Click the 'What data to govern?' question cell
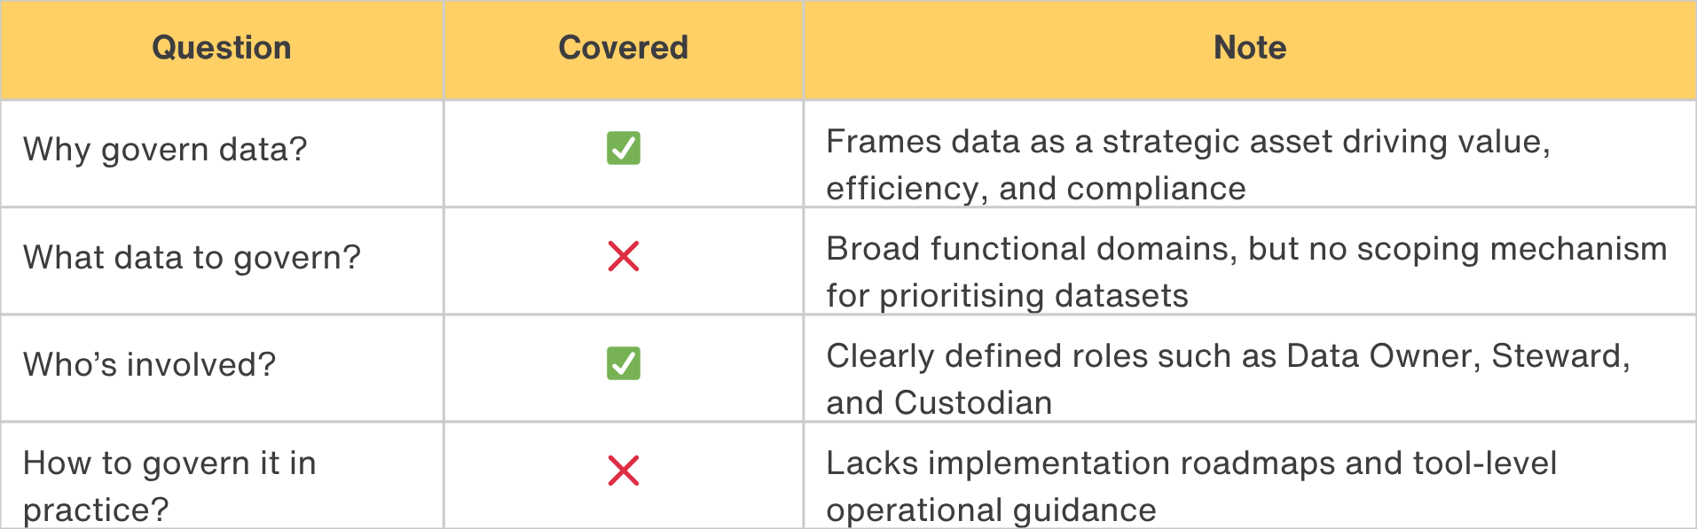This screenshot has height=529, width=1697. (x=192, y=258)
